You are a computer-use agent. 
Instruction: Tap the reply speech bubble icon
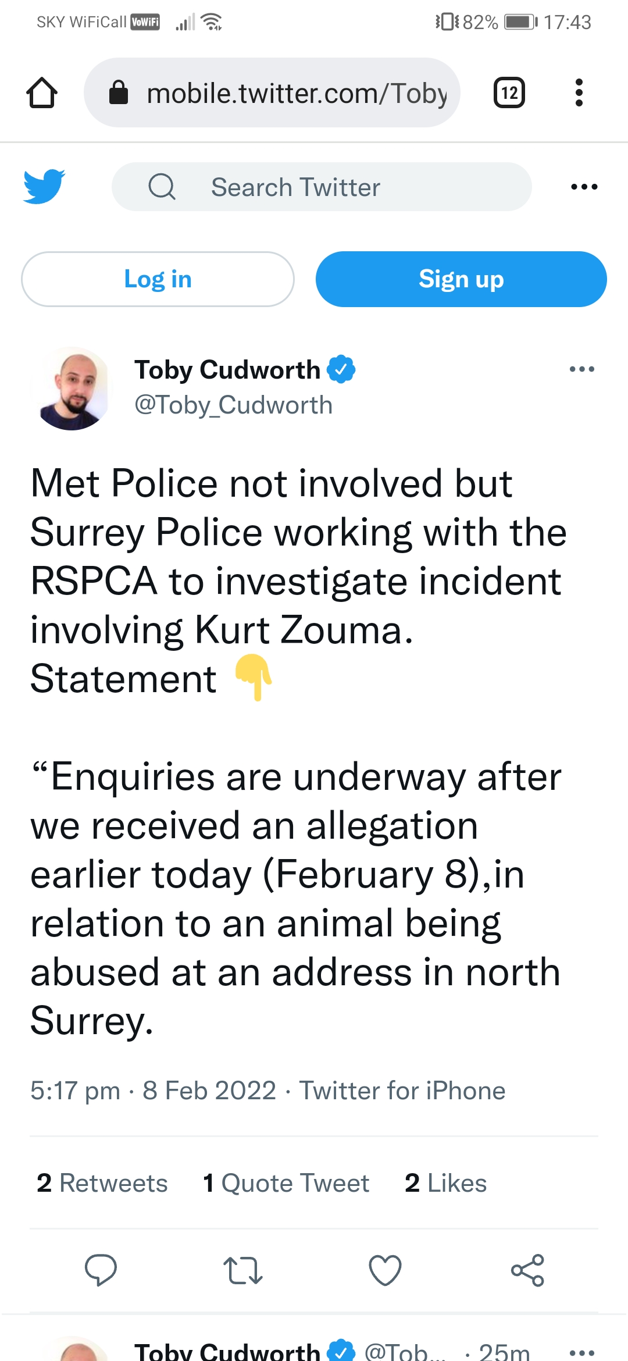[101, 1270]
